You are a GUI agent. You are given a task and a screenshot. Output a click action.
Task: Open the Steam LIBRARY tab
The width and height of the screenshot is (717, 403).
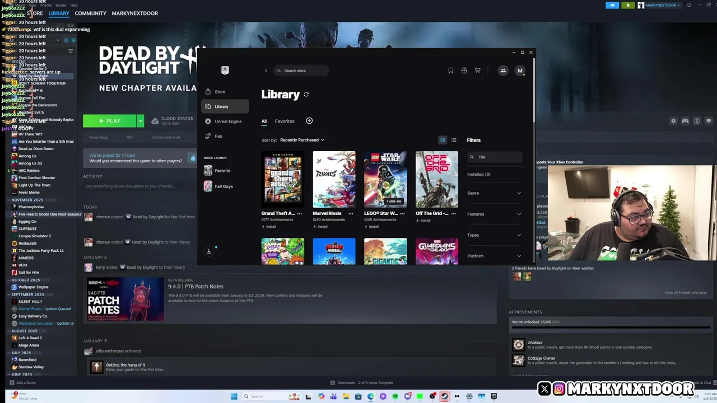pos(59,13)
